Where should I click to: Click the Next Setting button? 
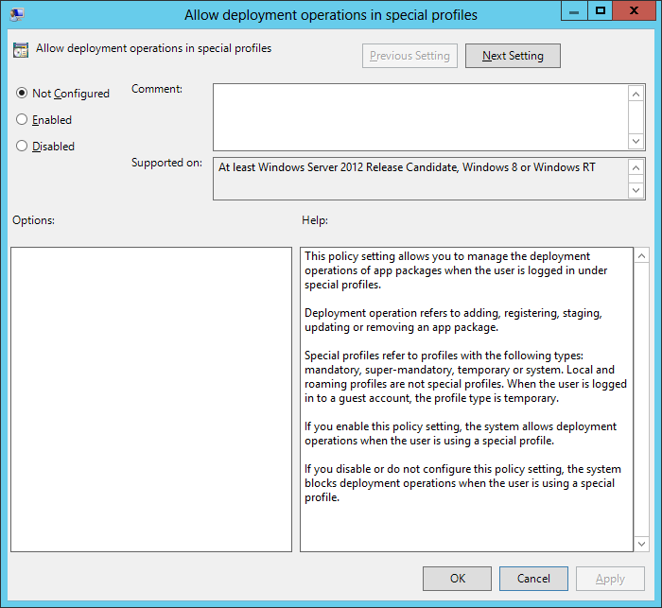point(513,56)
